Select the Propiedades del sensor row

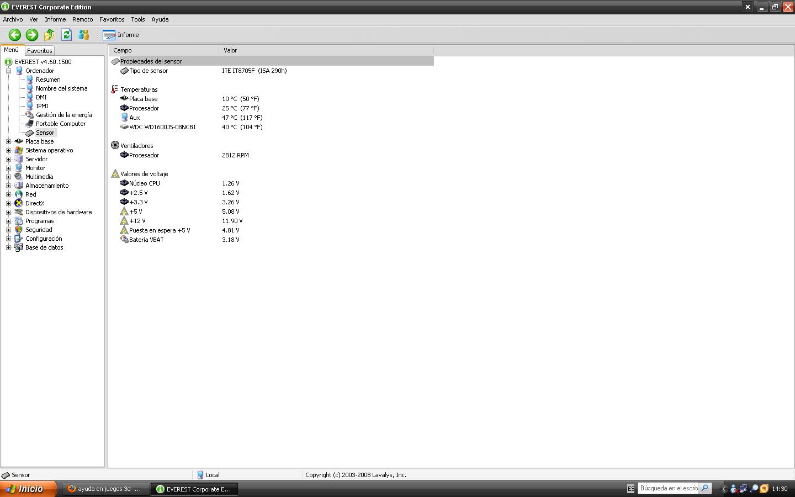click(x=271, y=61)
